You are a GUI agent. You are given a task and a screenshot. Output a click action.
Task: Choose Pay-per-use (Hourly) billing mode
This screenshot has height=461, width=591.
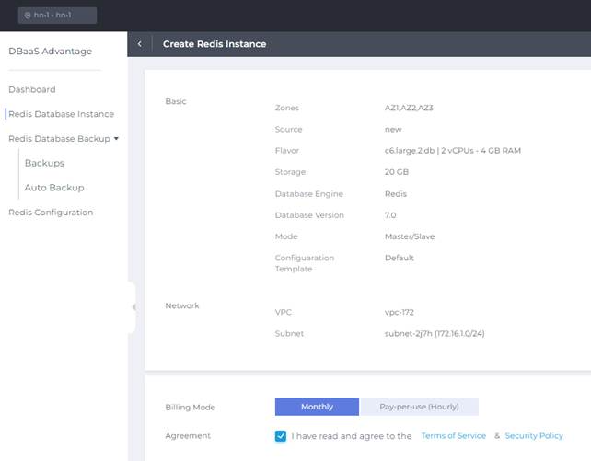tap(419, 407)
